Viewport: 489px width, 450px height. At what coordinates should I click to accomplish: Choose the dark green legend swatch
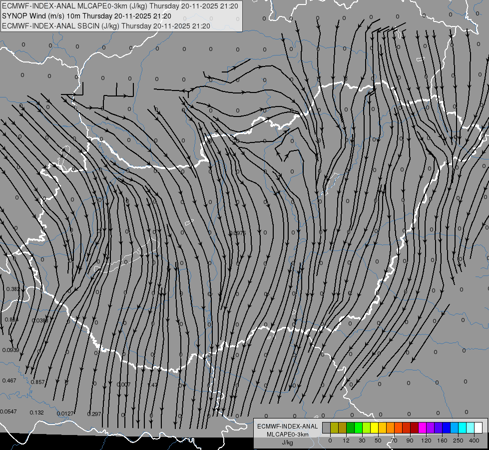pyautogui.click(x=351, y=427)
